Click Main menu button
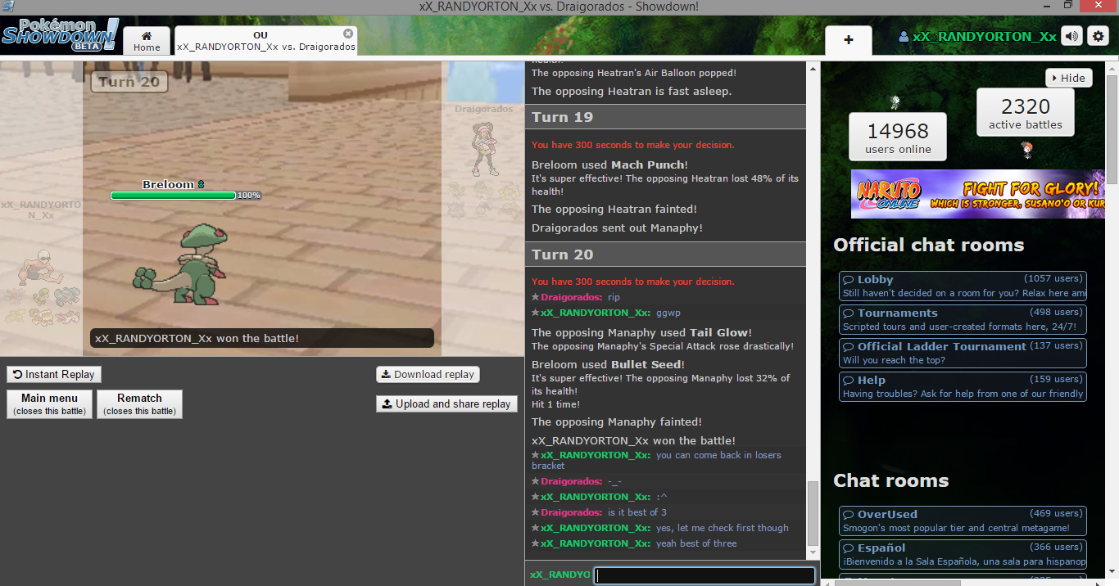The image size is (1119, 586). click(50, 403)
